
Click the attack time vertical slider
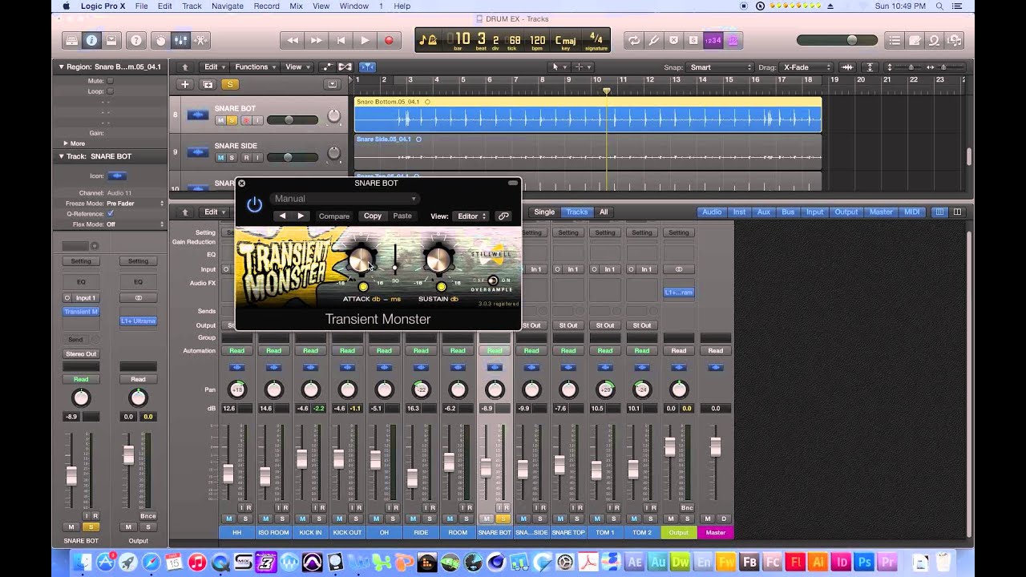(x=394, y=261)
